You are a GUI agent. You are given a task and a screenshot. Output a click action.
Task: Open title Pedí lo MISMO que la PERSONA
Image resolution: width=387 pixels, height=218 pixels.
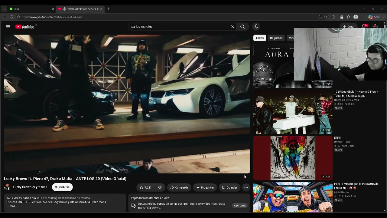pyautogui.click(x=356, y=186)
